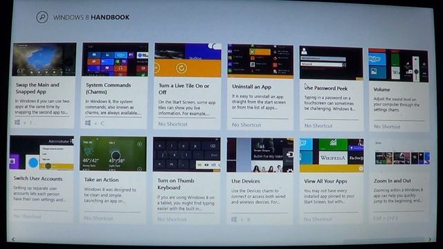Click description 'It is easy to uninstall an app'

click(259, 102)
